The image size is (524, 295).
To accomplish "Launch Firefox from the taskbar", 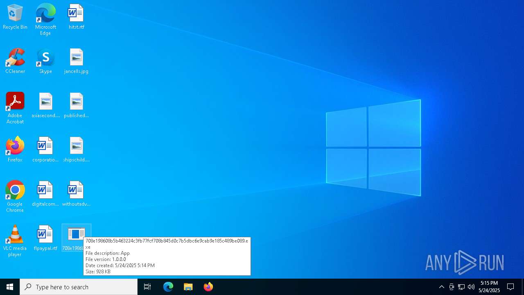I will click(x=208, y=287).
